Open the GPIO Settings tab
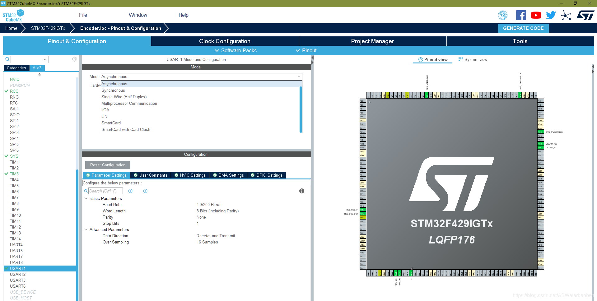The image size is (597, 301). [x=267, y=175]
